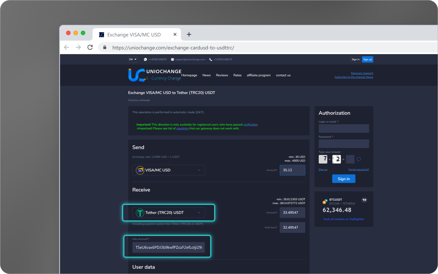Image resolution: width=438 pixels, height=274 pixels.
Task: Click the browser back arrow
Action: (66, 47)
